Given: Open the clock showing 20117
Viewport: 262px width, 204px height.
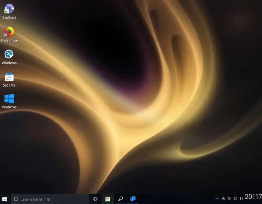Looking at the screenshot, I should 253,197.
